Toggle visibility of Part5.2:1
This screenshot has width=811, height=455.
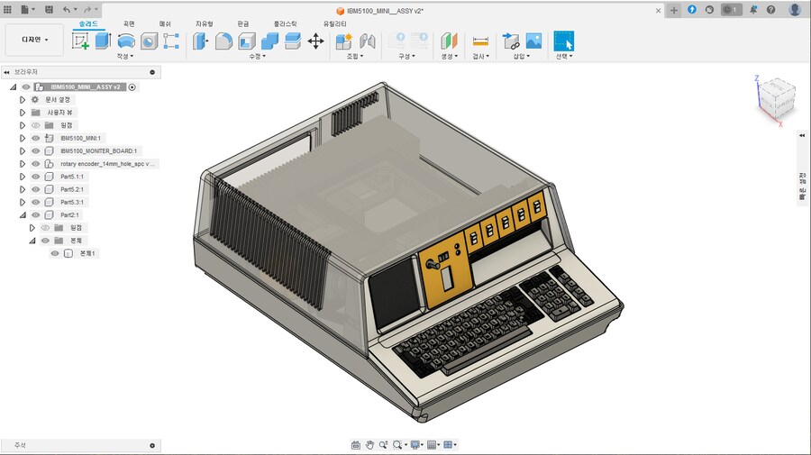(x=36, y=190)
